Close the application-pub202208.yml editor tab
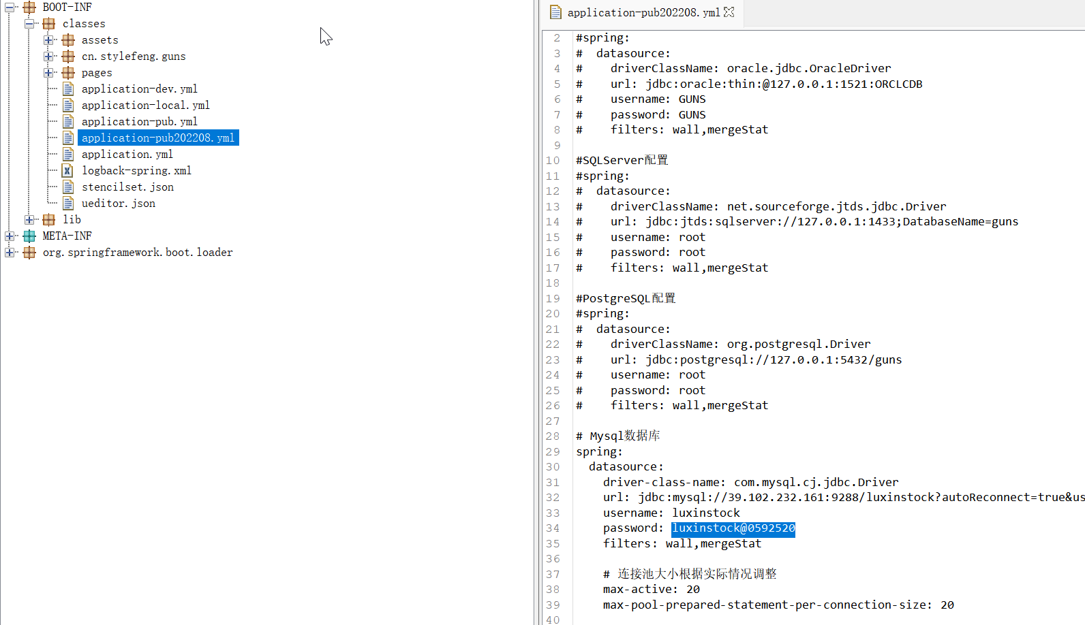 (729, 12)
